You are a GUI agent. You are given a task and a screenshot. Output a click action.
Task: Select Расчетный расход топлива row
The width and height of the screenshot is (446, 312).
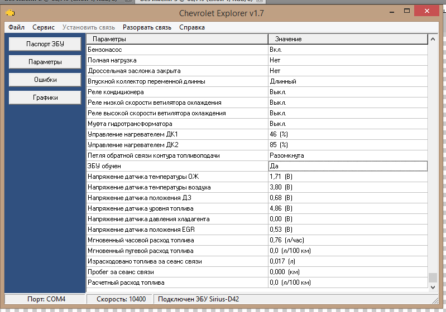coord(257,283)
